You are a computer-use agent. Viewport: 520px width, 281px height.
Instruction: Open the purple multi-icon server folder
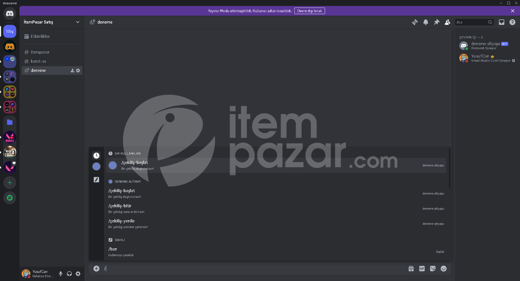[10, 77]
